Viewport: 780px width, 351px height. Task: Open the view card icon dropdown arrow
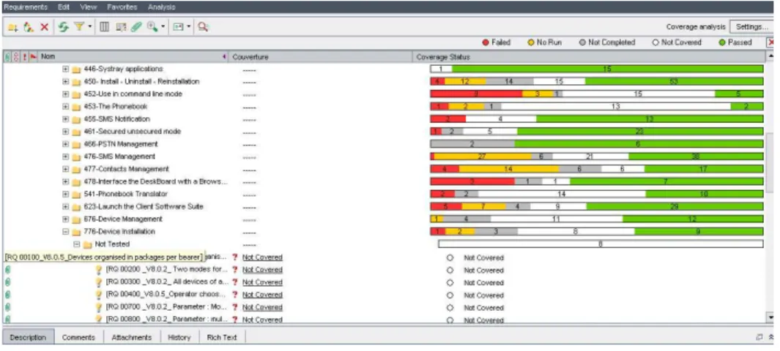pyautogui.click(x=188, y=27)
